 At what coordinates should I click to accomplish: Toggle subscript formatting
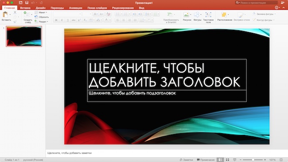pyautogui.click(x=85, y=20)
